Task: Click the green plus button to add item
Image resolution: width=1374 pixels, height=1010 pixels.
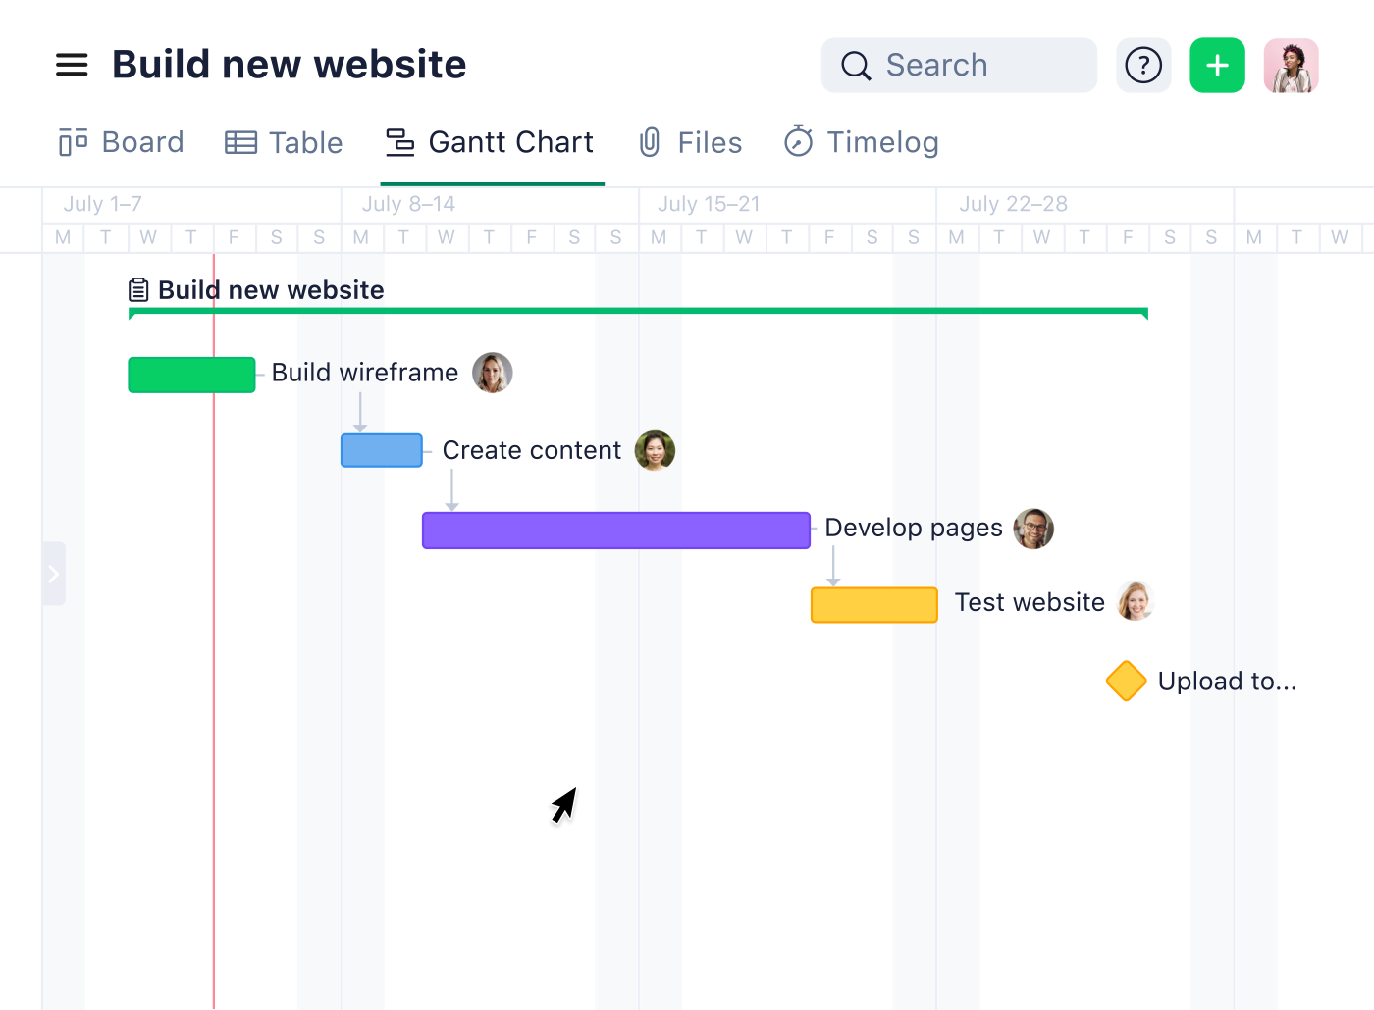Action: pos(1217,65)
